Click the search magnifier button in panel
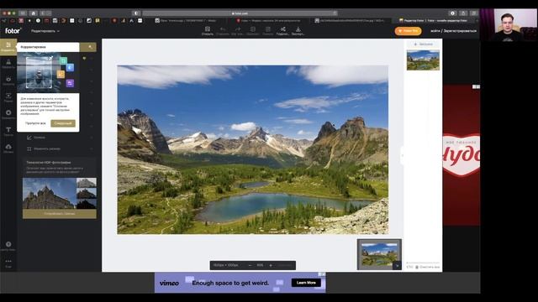This screenshot has height=302, width=538. [x=90, y=47]
